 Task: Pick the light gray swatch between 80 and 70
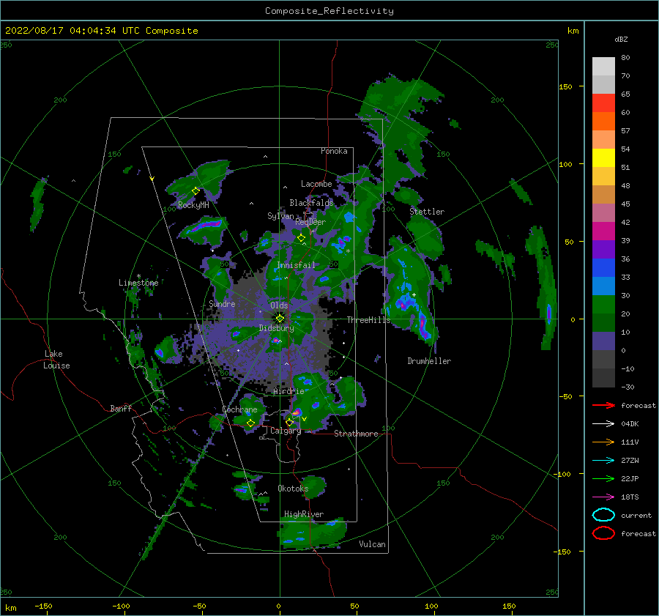[x=603, y=67]
